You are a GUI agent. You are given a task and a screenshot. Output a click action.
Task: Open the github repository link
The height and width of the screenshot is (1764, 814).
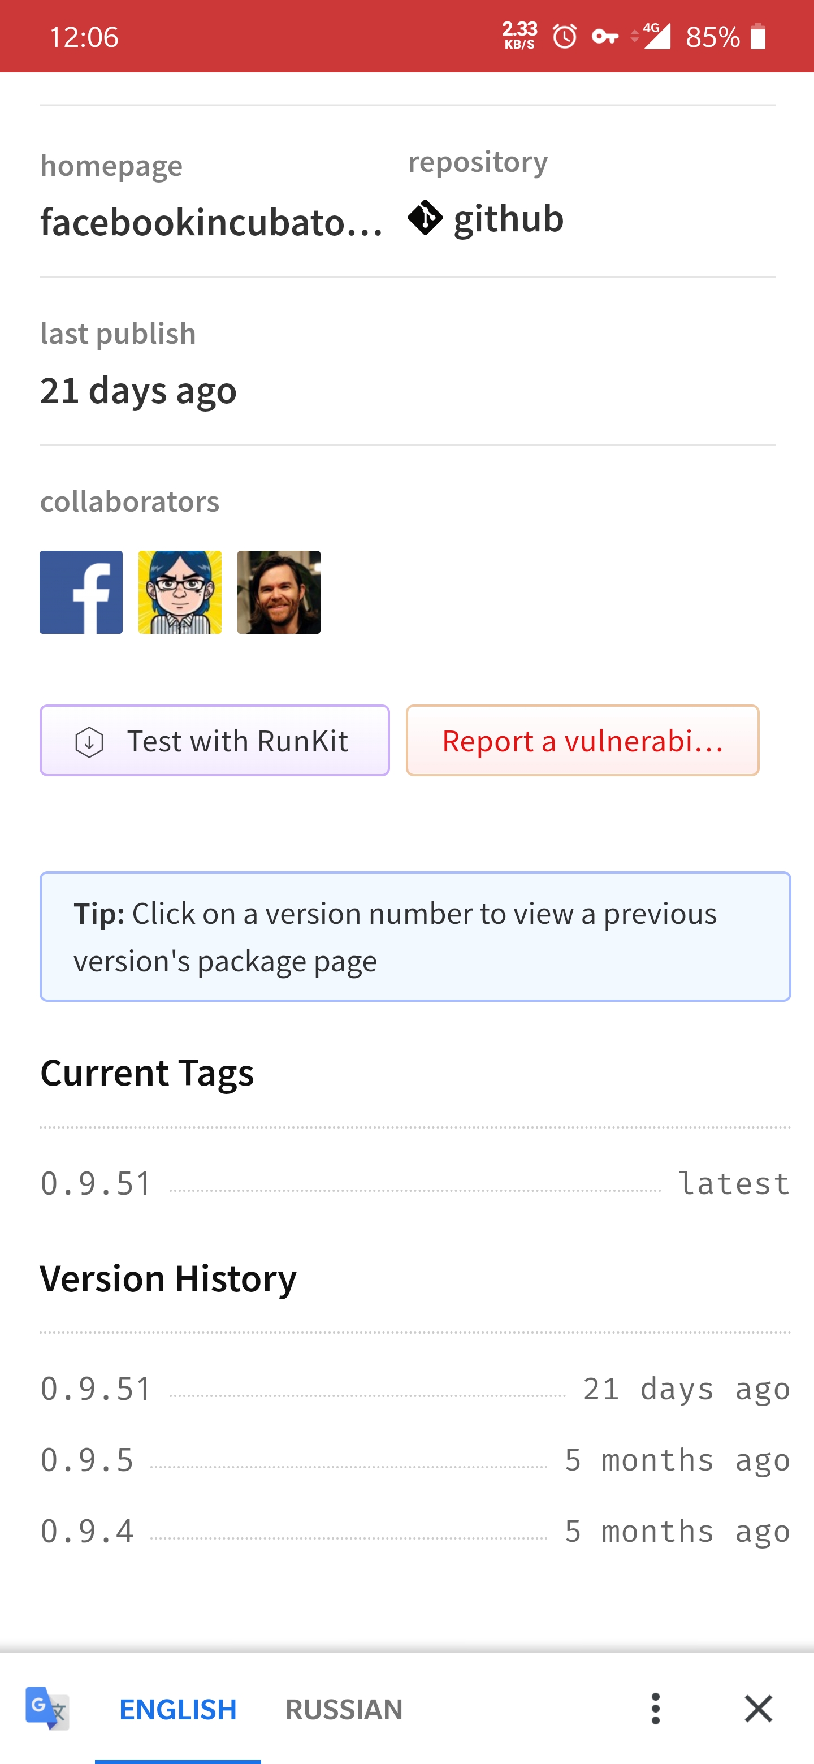tap(508, 219)
